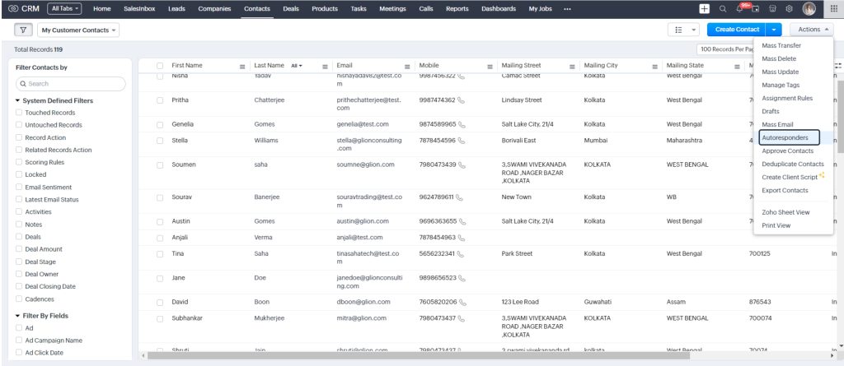Select the row checkbox for Stella Williams
Image resolution: width=844 pixels, height=366 pixels.
coord(160,141)
